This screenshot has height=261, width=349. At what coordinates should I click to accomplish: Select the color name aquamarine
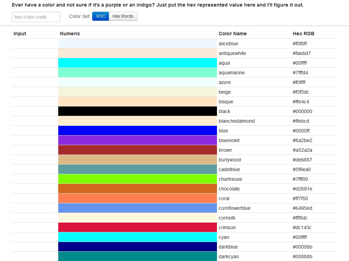coord(231,72)
